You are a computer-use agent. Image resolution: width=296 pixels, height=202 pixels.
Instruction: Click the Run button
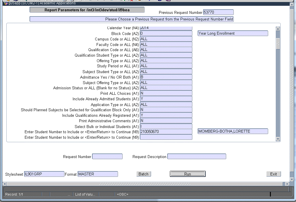[187, 174]
